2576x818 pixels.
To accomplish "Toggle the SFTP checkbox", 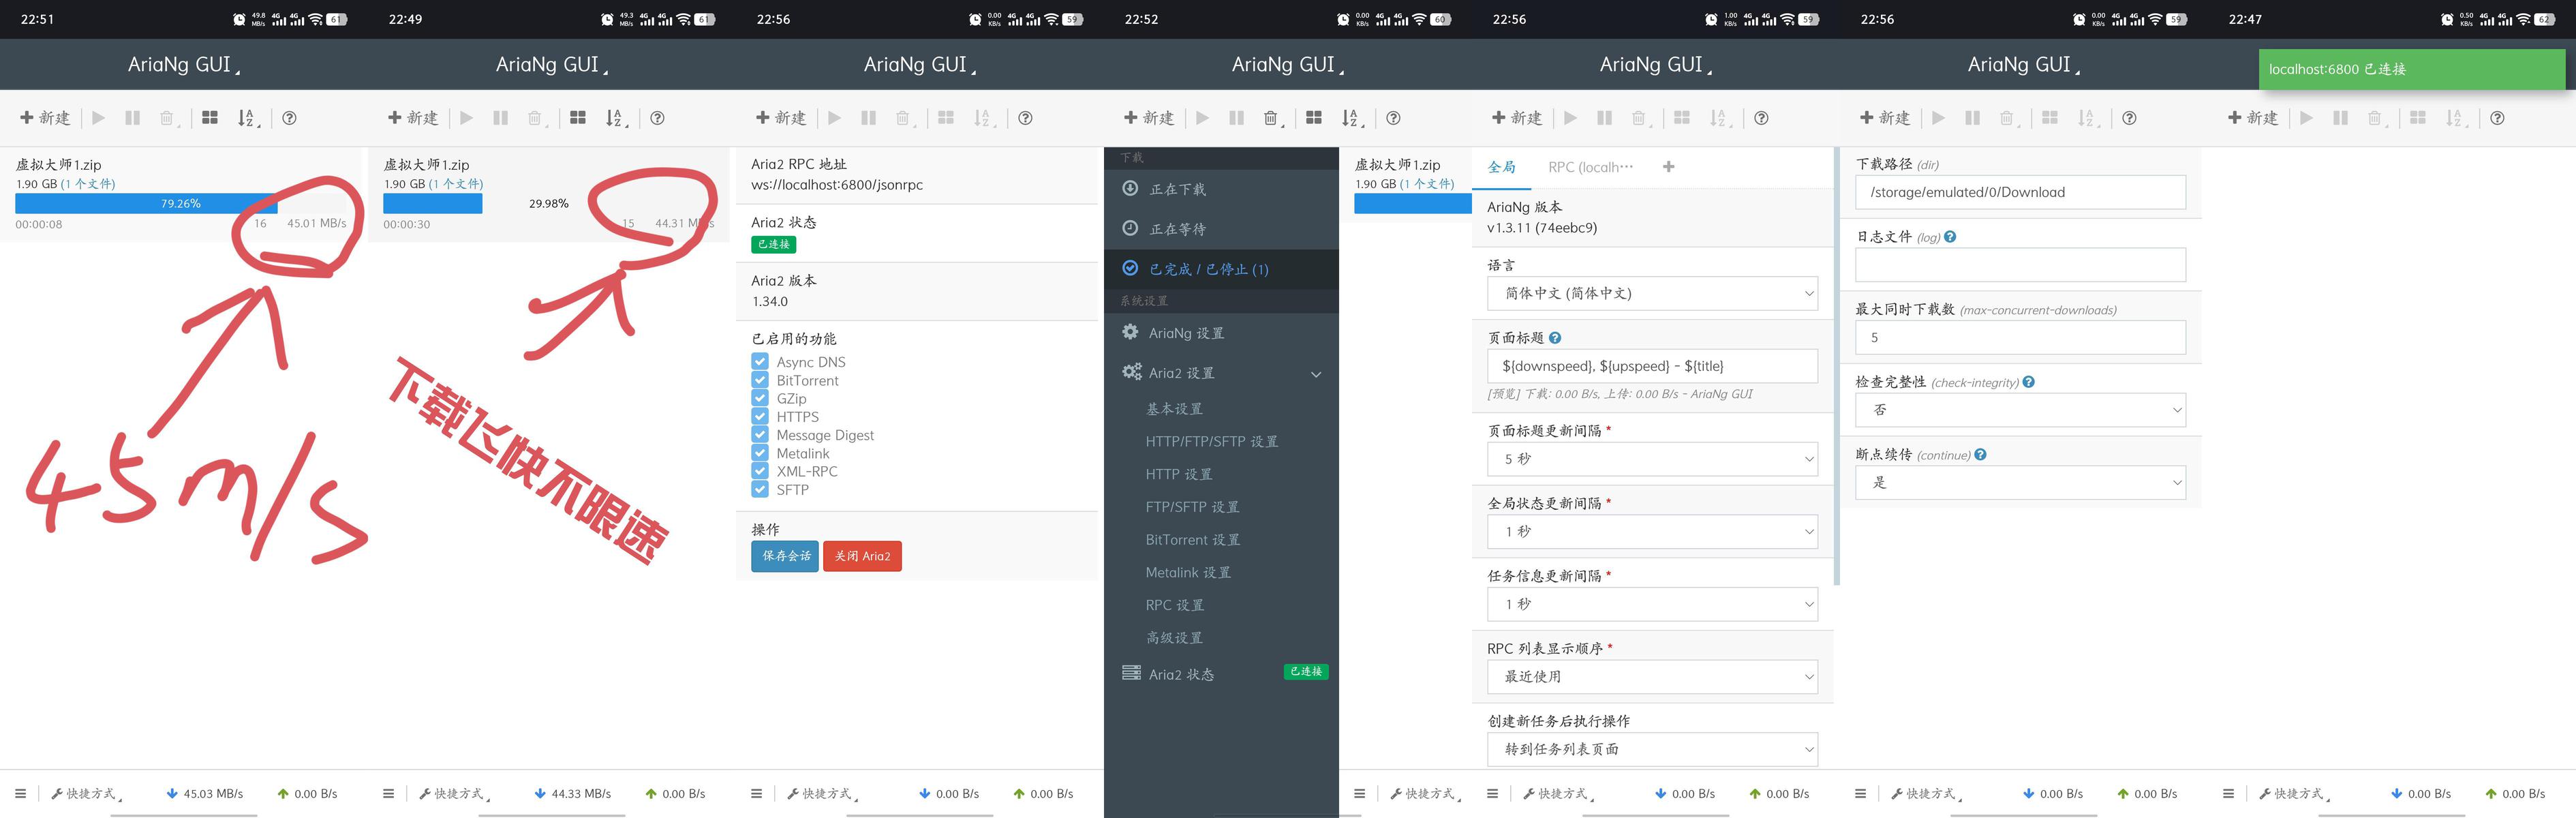I will (x=760, y=489).
